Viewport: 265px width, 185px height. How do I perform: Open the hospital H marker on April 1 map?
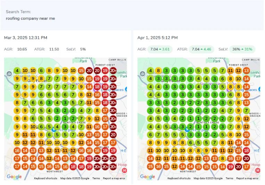pos(258,170)
